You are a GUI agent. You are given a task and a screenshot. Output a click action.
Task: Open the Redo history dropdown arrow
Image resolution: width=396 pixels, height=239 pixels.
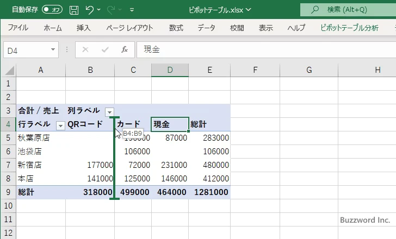pyautogui.click(x=120, y=10)
